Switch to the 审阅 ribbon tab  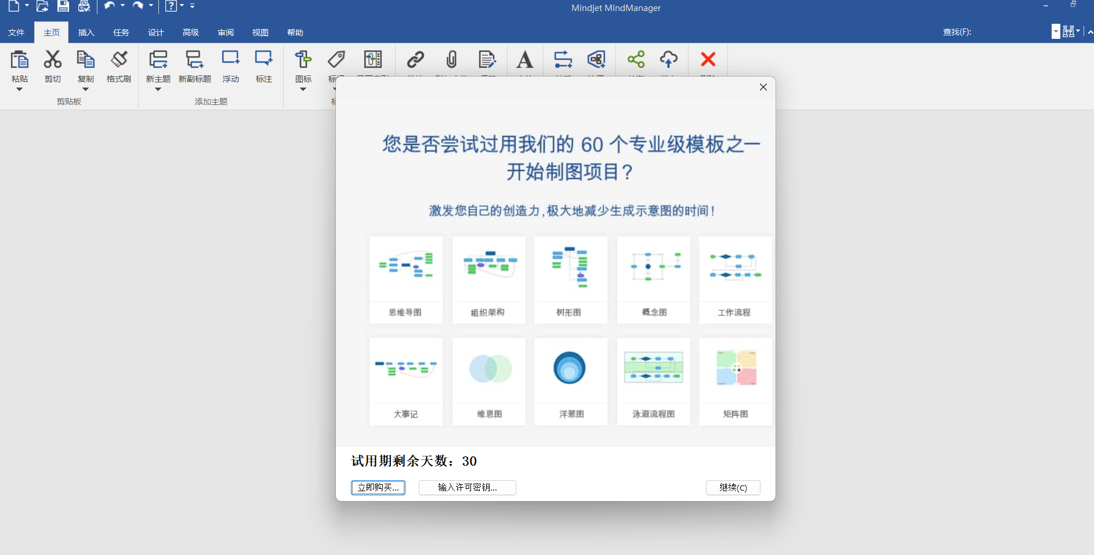click(x=226, y=32)
